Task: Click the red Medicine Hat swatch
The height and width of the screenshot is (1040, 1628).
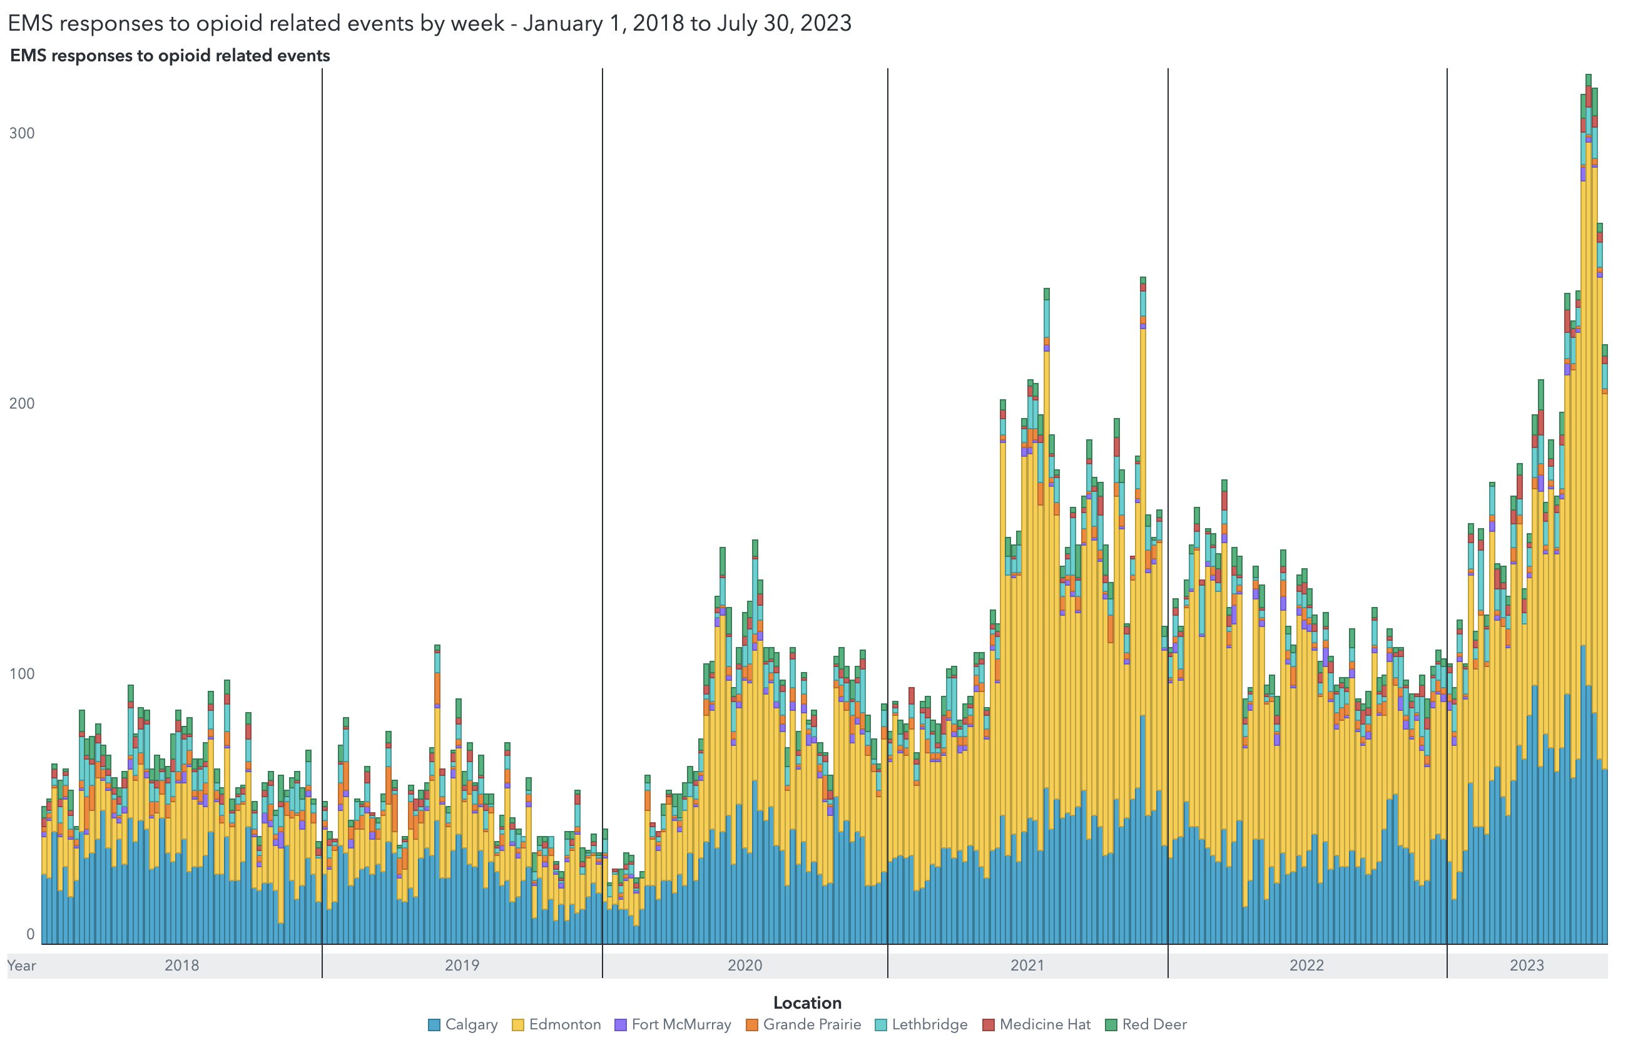Action: click(989, 1025)
